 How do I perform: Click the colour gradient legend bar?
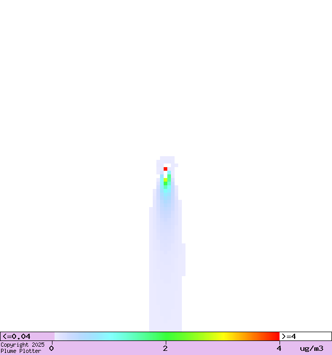pos(167,336)
